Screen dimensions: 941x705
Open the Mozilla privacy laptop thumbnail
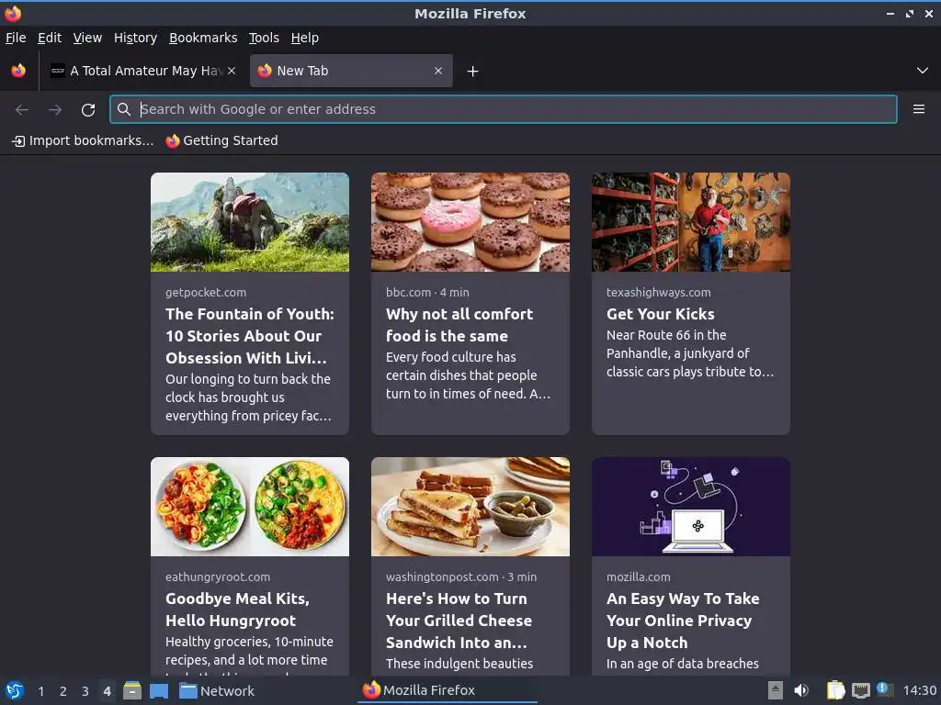tap(691, 507)
